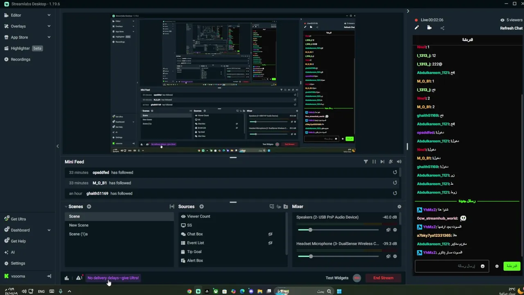Expand the App Store chevron
Viewport: 524px width, 295px height.
tap(49, 37)
